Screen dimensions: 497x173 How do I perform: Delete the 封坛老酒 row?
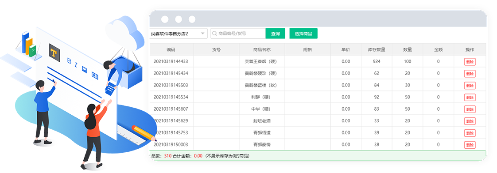(470, 121)
